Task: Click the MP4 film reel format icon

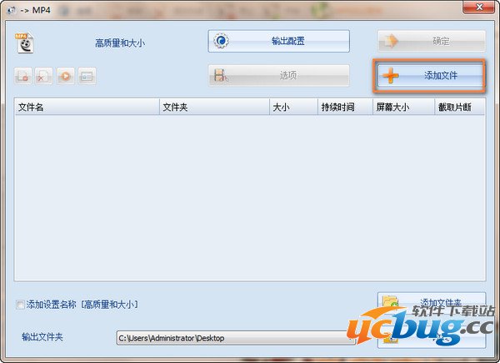Action: 24,43
